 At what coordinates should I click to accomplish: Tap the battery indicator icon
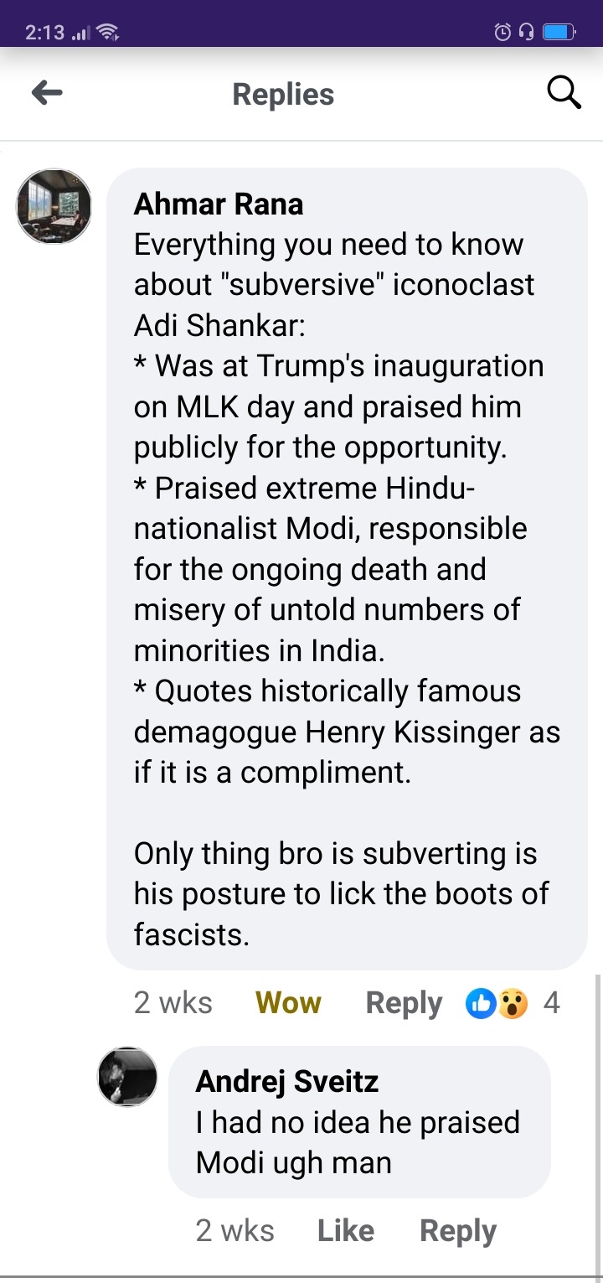[x=559, y=33]
